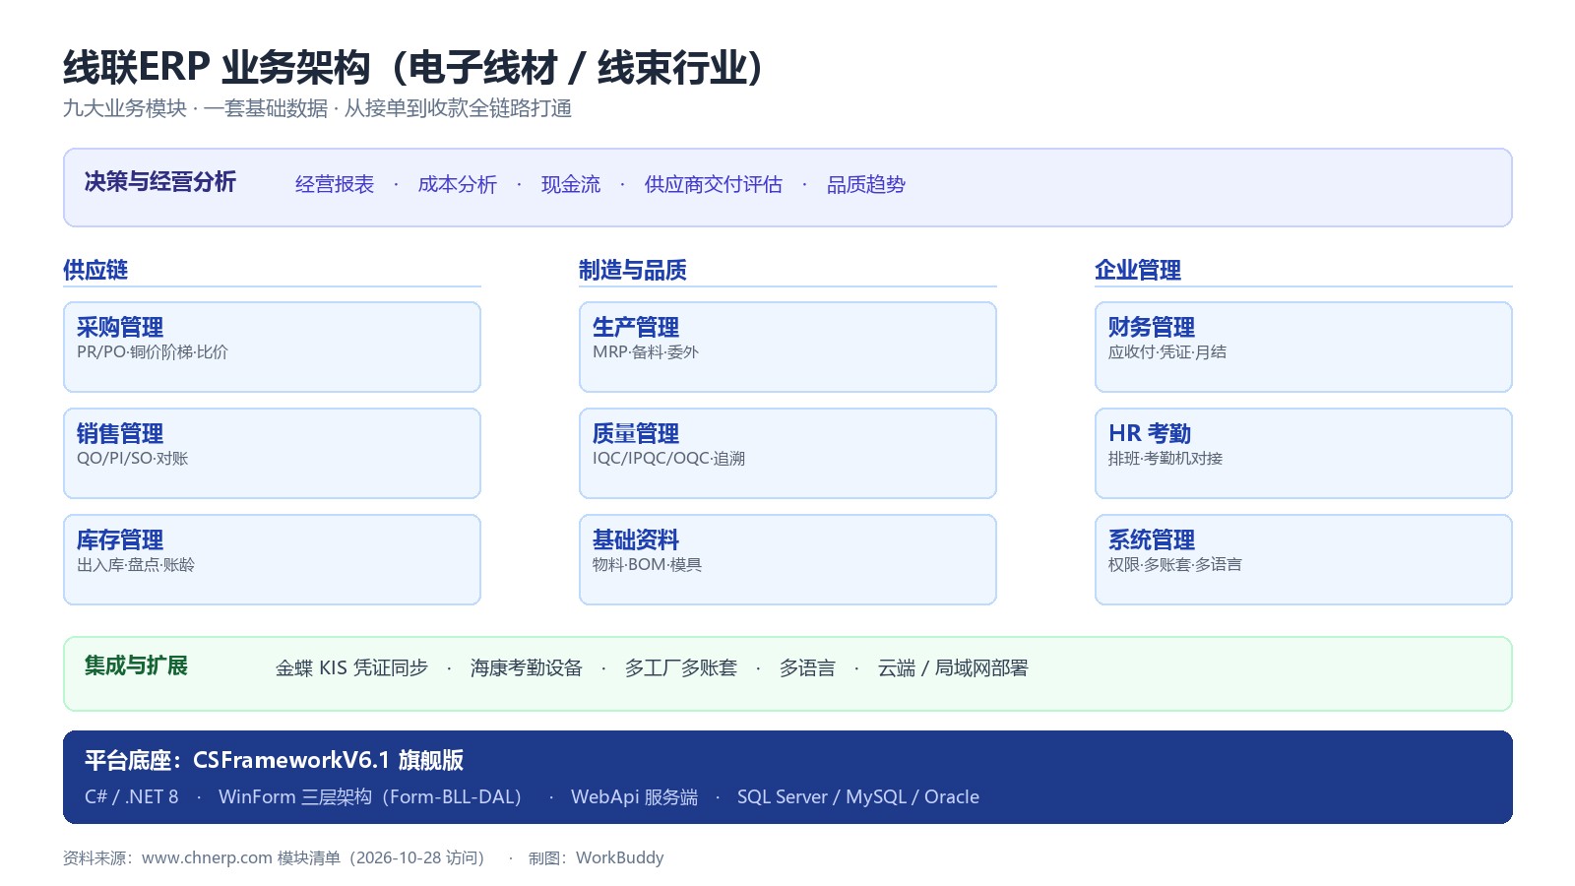Click 金蝶 KIS 凭证同步

(x=351, y=668)
